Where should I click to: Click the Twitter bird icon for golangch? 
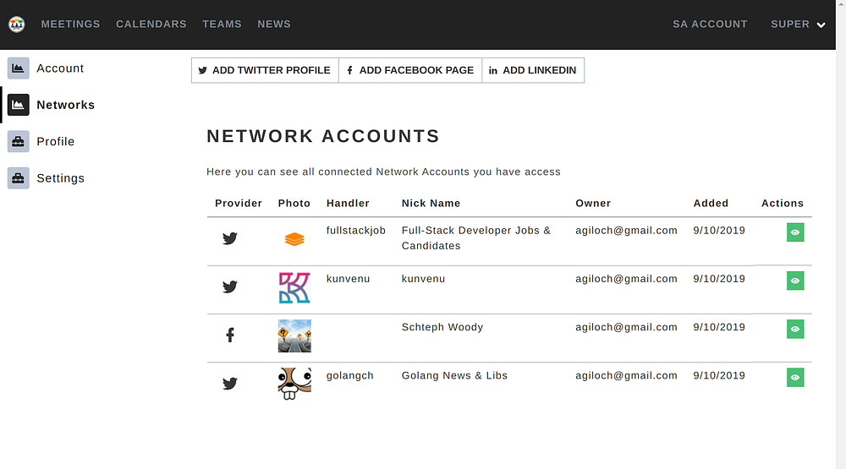click(x=230, y=384)
